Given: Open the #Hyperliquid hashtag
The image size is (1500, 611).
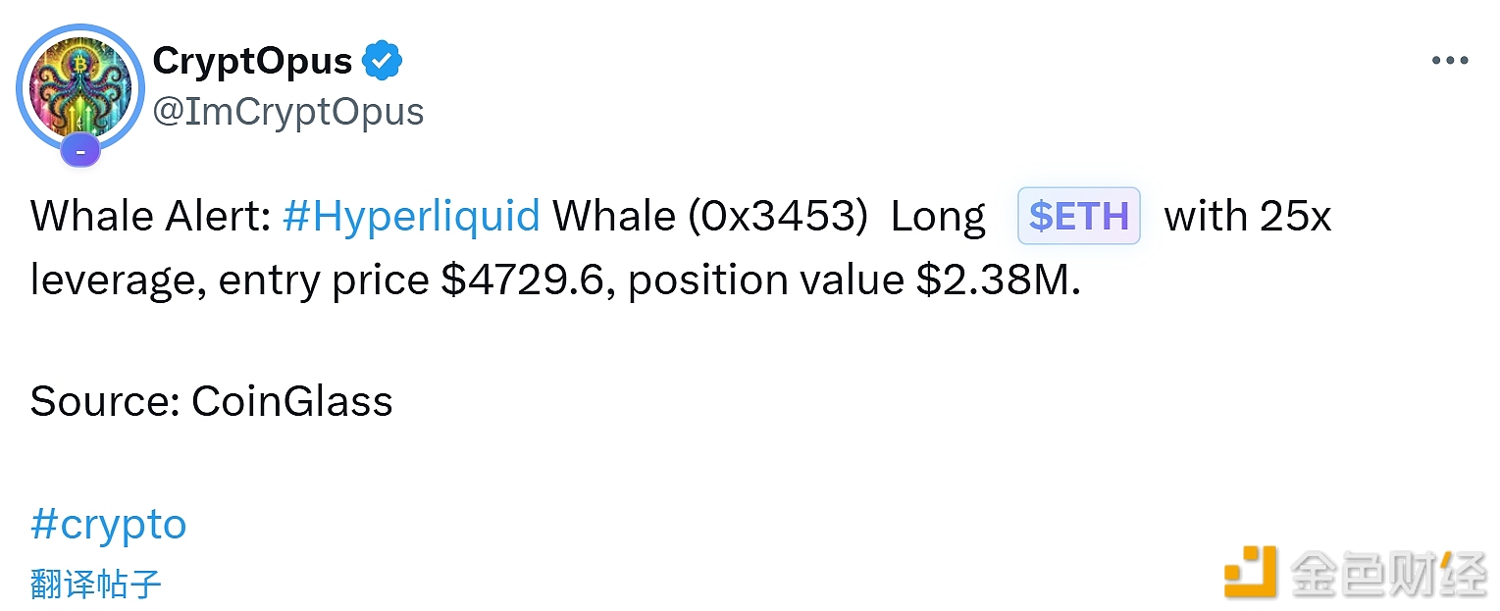Looking at the screenshot, I should coord(411,216).
